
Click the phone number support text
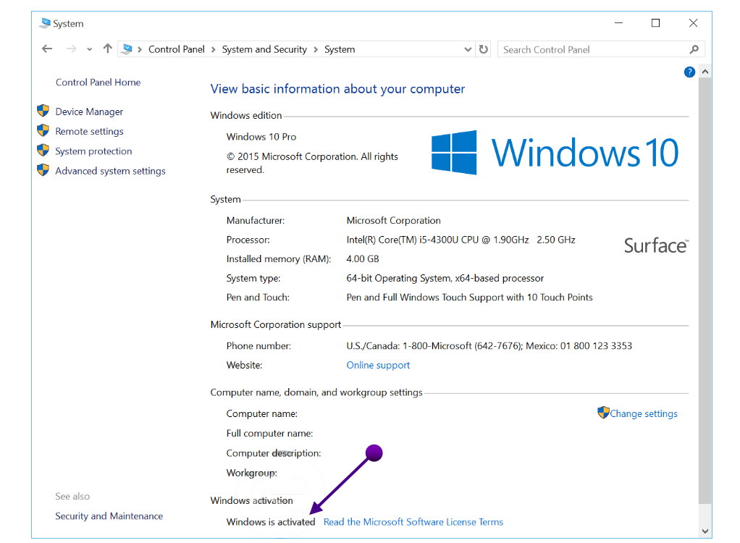(x=489, y=346)
